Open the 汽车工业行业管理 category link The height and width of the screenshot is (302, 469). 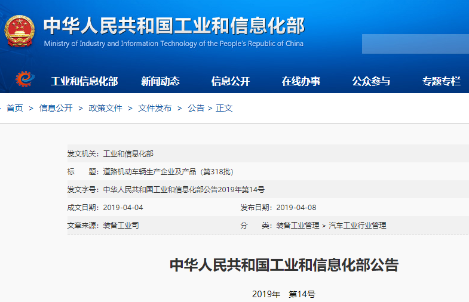tap(357, 226)
